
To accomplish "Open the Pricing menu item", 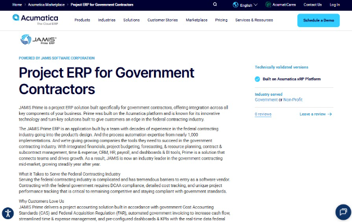I will coord(221,20).
